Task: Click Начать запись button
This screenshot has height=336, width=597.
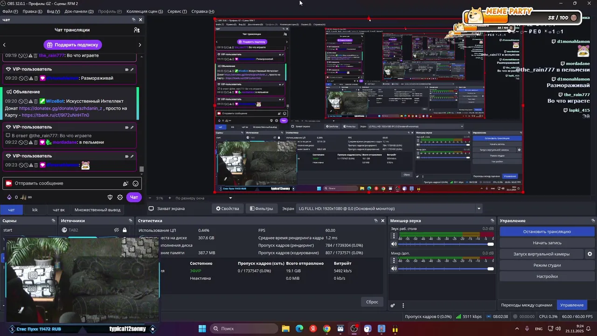Action: (547, 243)
